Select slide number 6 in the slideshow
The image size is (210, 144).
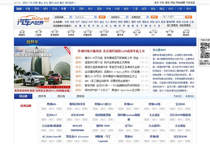[68, 87]
